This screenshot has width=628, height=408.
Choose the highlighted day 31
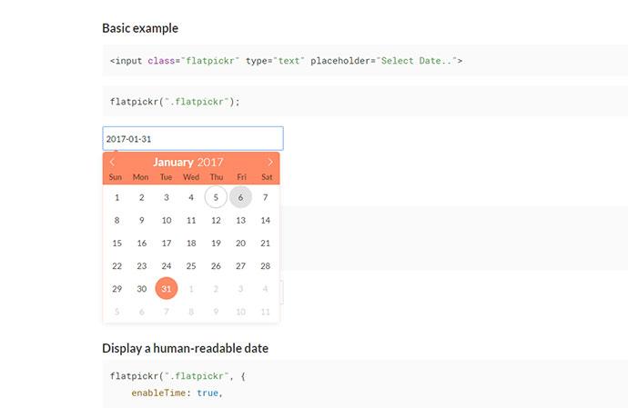[x=167, y=289]
